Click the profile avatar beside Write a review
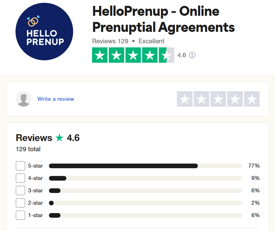 [24, 99]
